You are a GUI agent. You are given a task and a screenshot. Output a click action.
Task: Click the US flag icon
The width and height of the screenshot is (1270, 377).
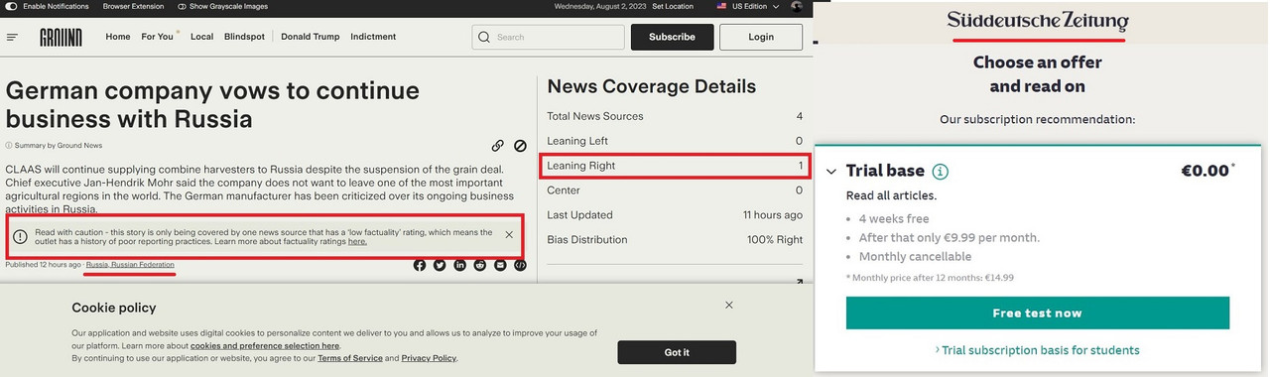coord(721,6)
